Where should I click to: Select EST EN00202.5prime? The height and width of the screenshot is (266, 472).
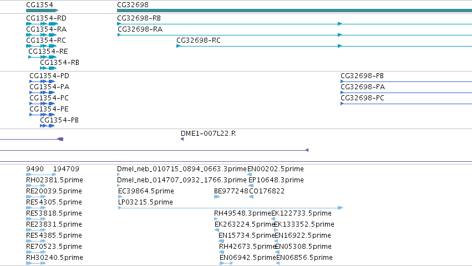pos(276,169)
